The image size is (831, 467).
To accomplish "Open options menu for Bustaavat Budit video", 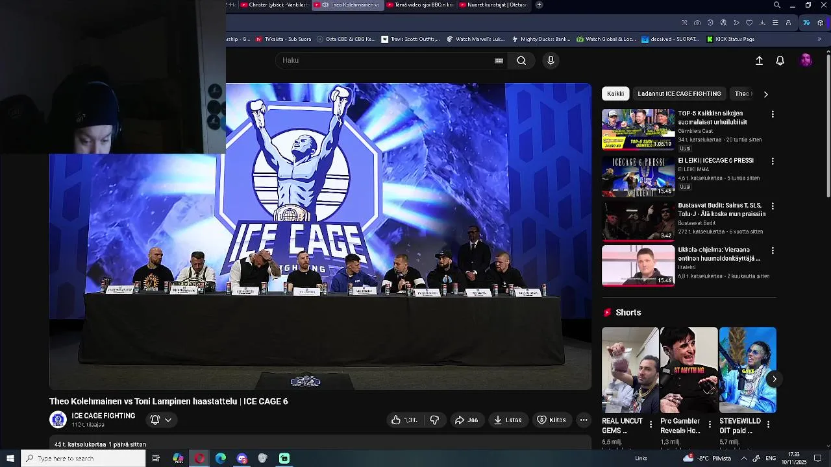I will (773, 206).
